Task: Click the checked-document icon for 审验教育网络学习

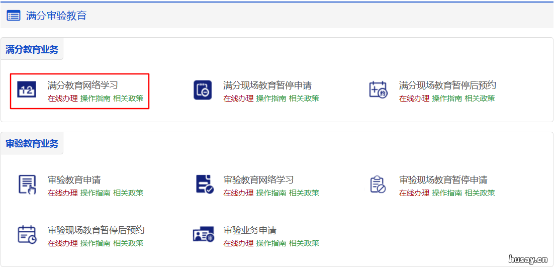Action: tap(205, 185)
